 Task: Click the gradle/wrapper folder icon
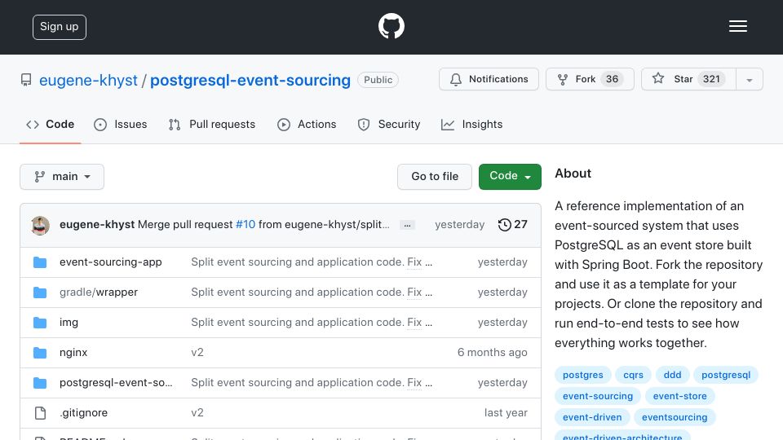40,293
